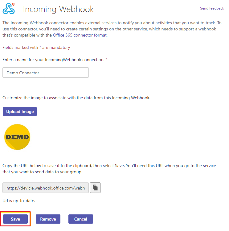
Task: Click the "Fields marked with * are mandatory" note
Action: [x=36, y=48]
